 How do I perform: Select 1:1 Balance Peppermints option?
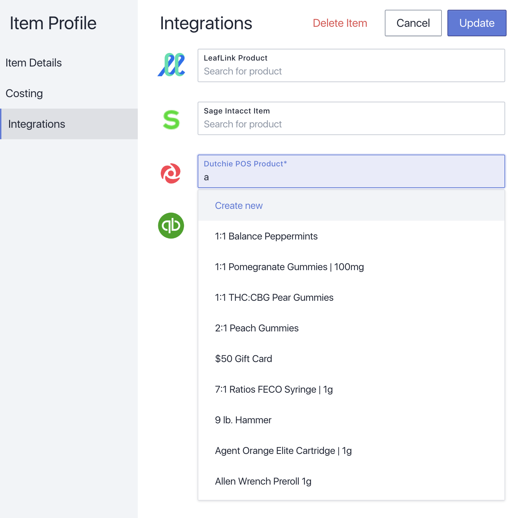[351, 236]
